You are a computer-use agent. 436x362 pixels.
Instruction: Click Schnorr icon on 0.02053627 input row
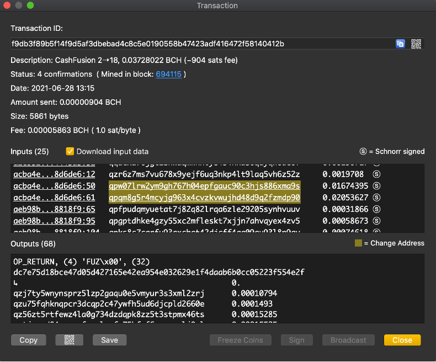377,198
